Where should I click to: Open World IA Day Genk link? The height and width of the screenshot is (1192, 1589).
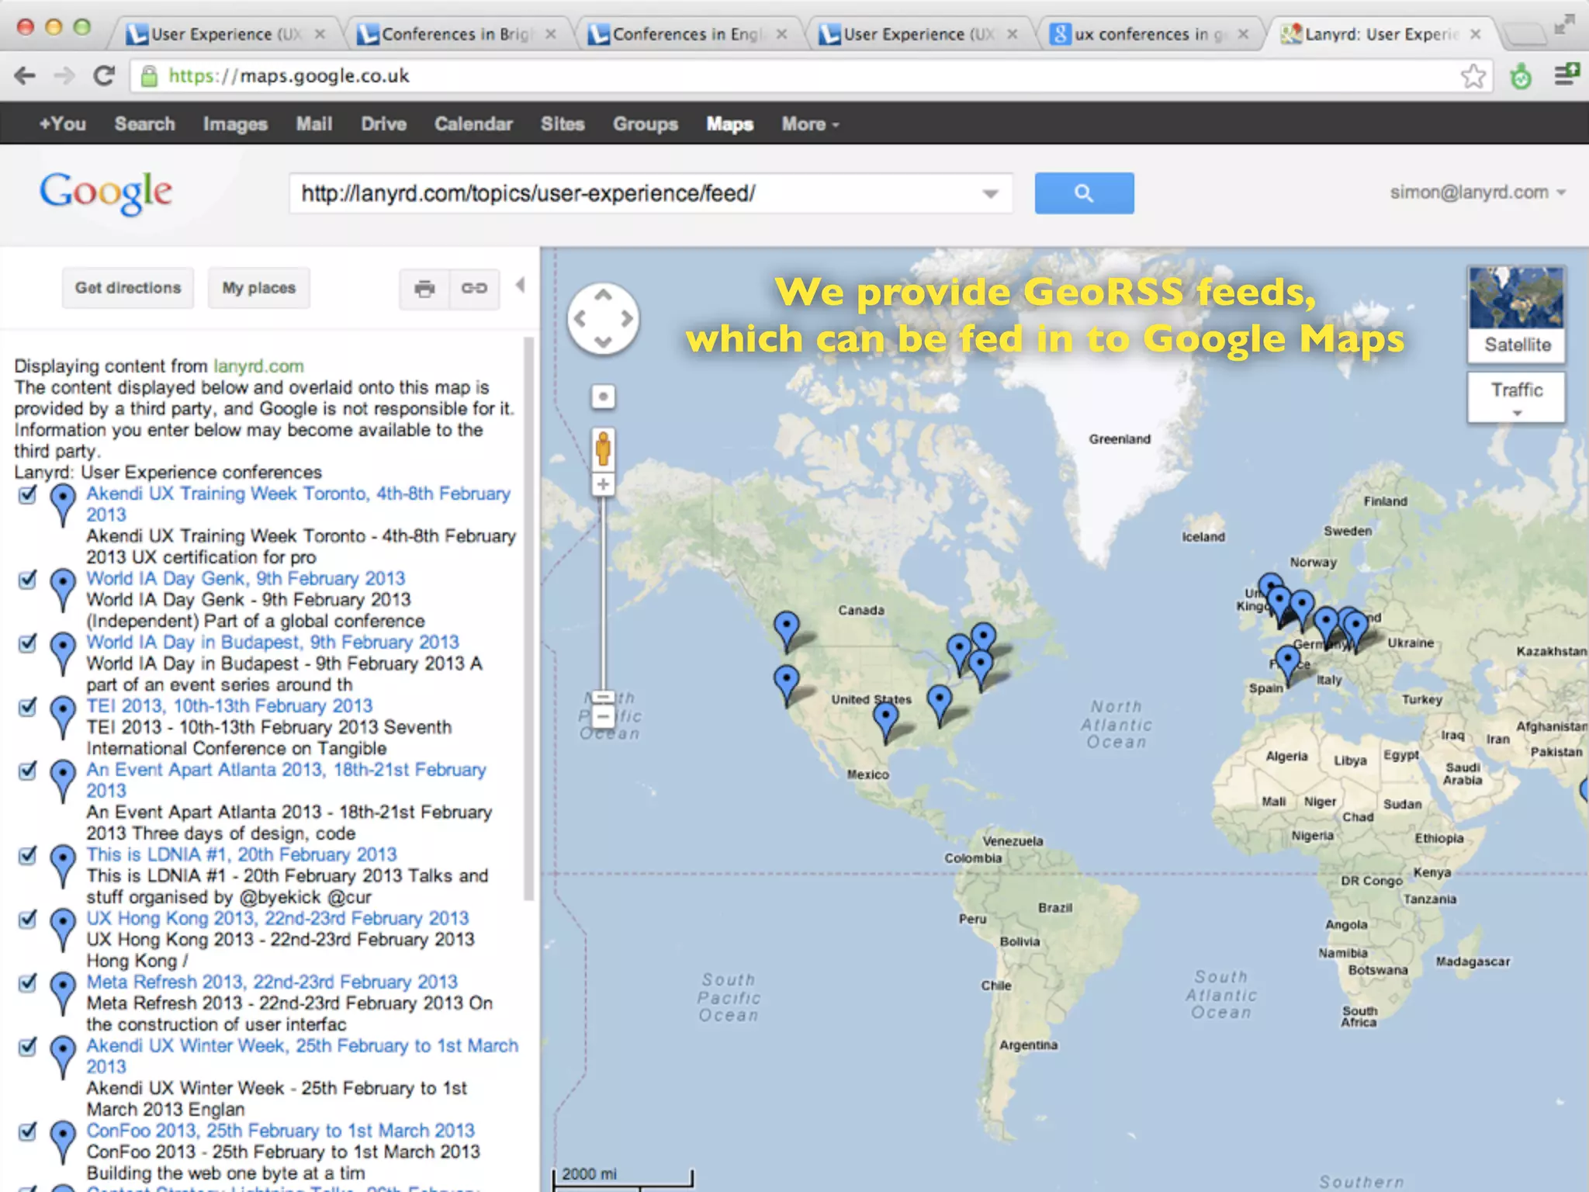click(x=245, y=578)
